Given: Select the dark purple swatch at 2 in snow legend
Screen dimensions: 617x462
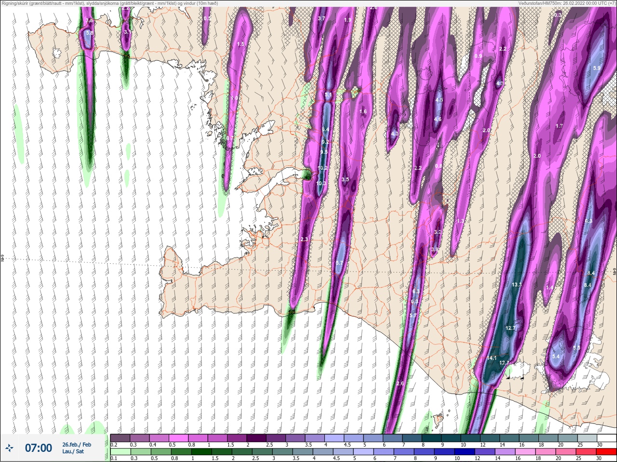Looking at the screenshot, I should tap(256, 438).
